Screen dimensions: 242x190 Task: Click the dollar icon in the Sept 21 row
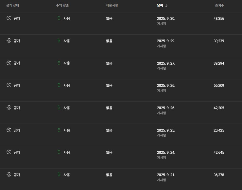pyautogui.click(x=59, y=175)
